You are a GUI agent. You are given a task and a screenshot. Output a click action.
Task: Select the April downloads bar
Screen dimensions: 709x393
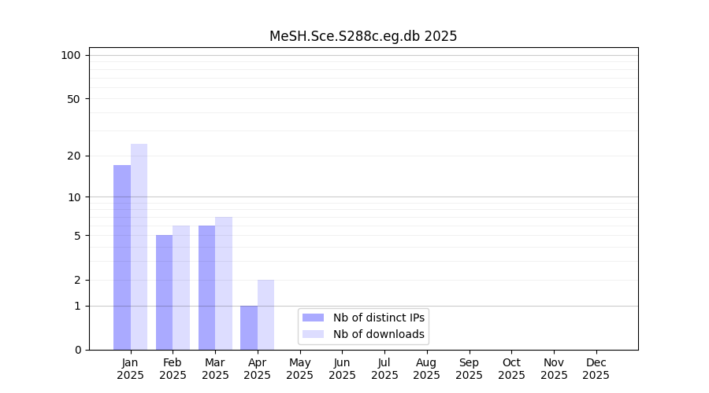(x=265, y=314)
